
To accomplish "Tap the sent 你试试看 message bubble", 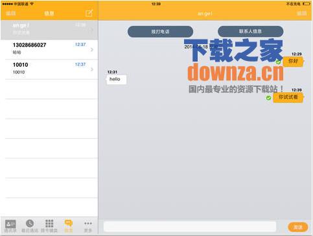I will coord(288,97).
